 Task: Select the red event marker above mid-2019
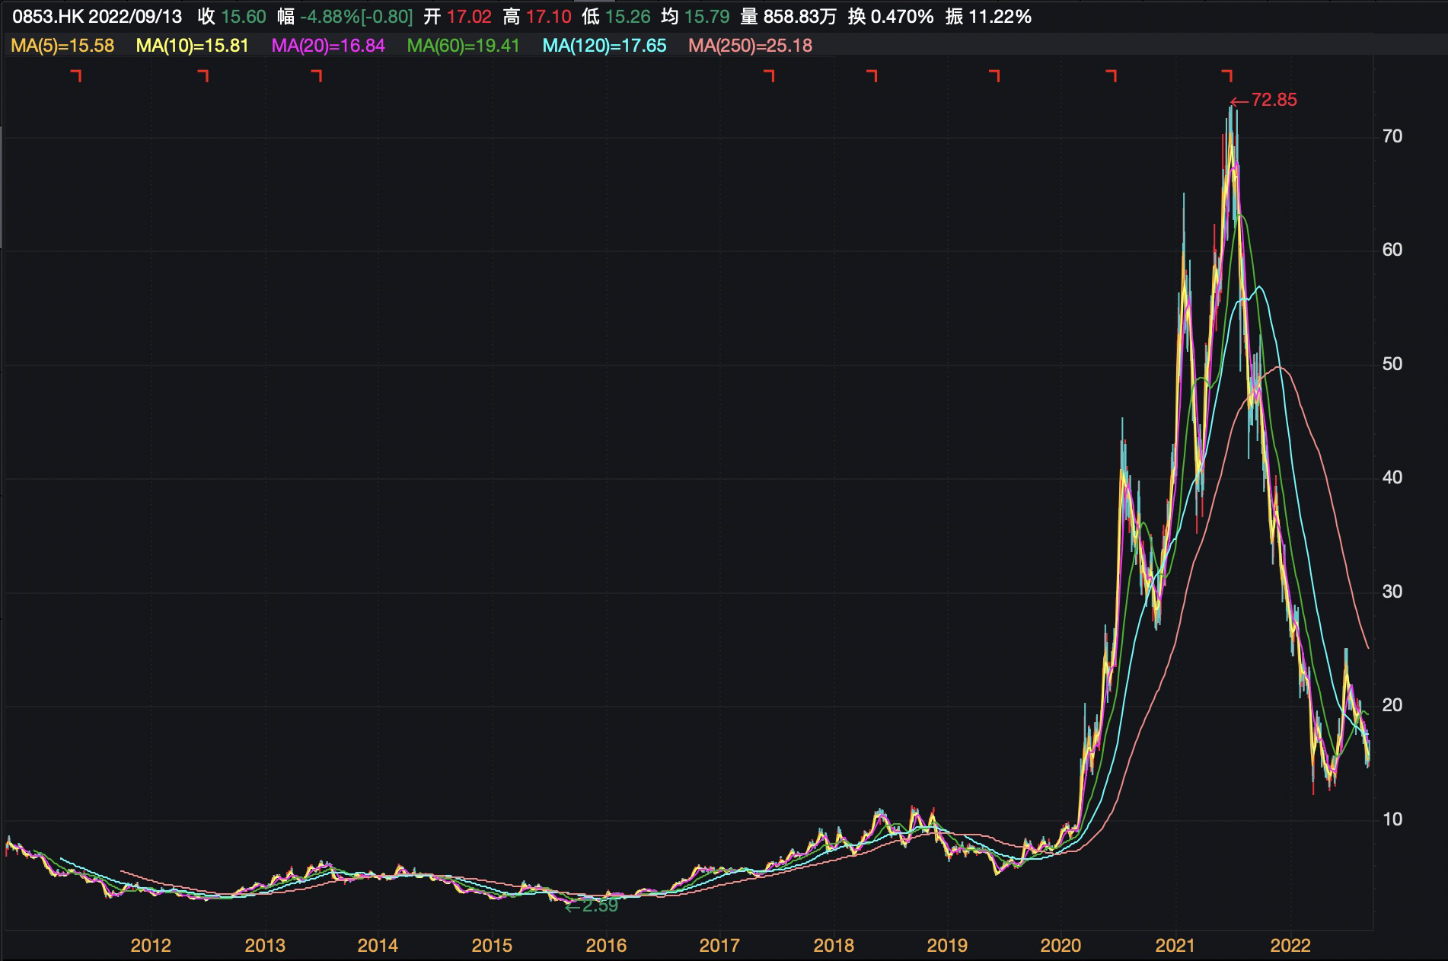click(x=995, y=75)
